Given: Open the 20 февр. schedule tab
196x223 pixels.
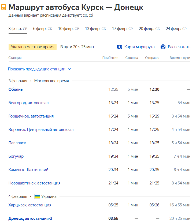Looking at the screenshot, I should [x=149, y=29].
